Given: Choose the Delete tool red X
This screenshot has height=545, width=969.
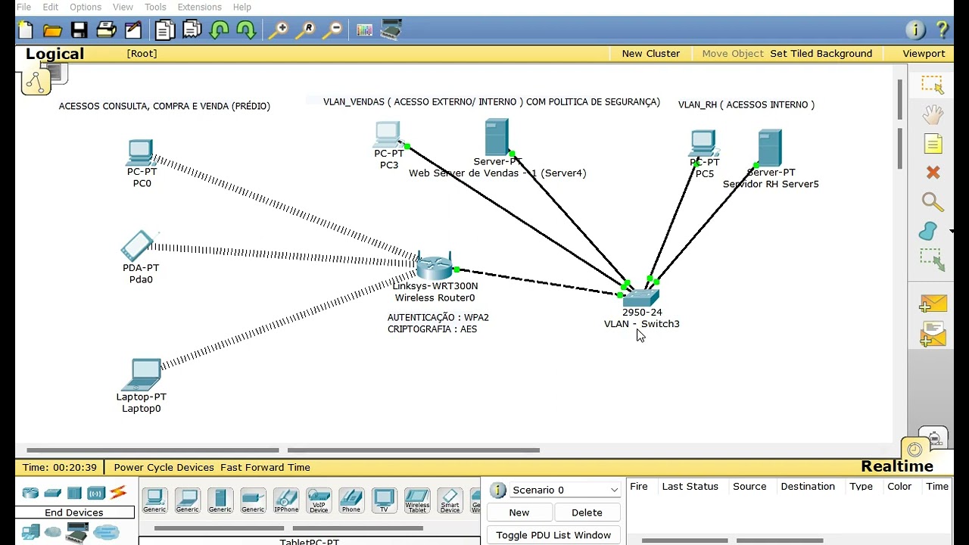Looking at the screenshot, I should pos(933,173).
